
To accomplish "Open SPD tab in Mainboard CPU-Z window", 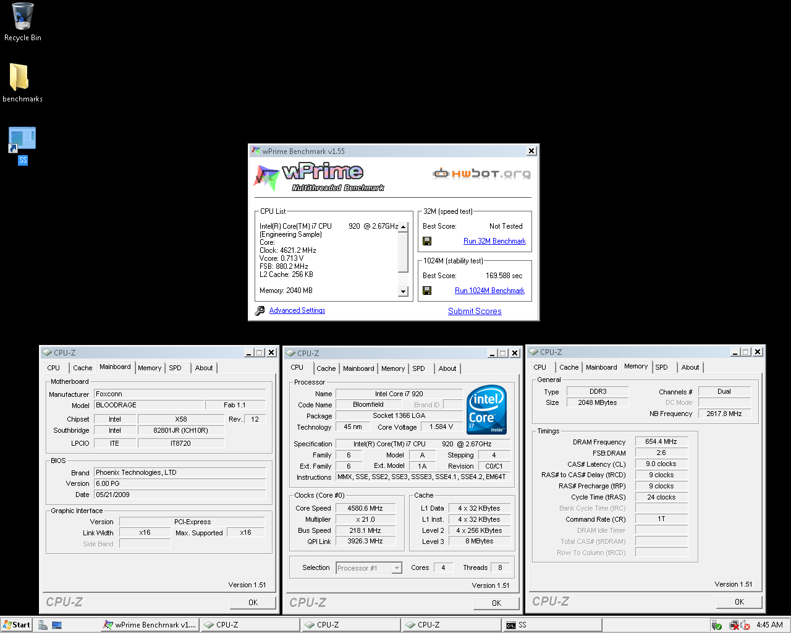I will point(176,368).
